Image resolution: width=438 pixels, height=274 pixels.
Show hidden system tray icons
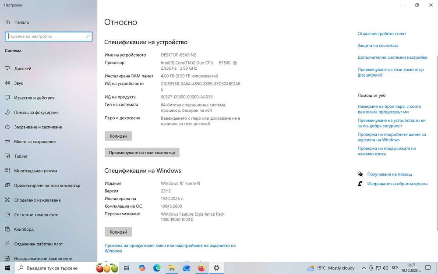pyautogui.click(x=364, y=268)
